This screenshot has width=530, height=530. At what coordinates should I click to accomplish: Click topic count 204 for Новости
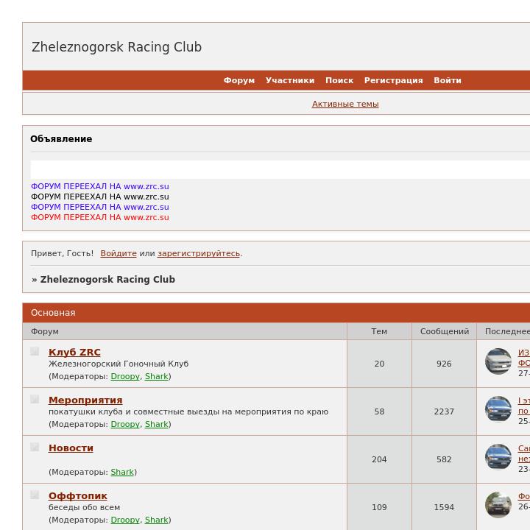tap(379, 459)
